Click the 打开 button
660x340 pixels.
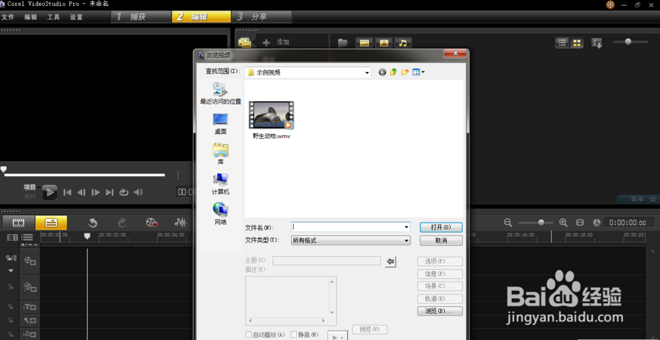pyautogui.click(x=441, y=227)
